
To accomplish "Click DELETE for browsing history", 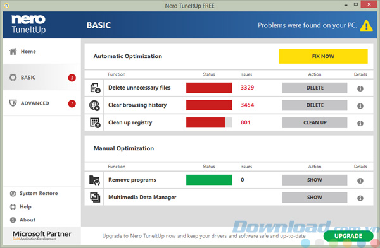I will (315, 105).
